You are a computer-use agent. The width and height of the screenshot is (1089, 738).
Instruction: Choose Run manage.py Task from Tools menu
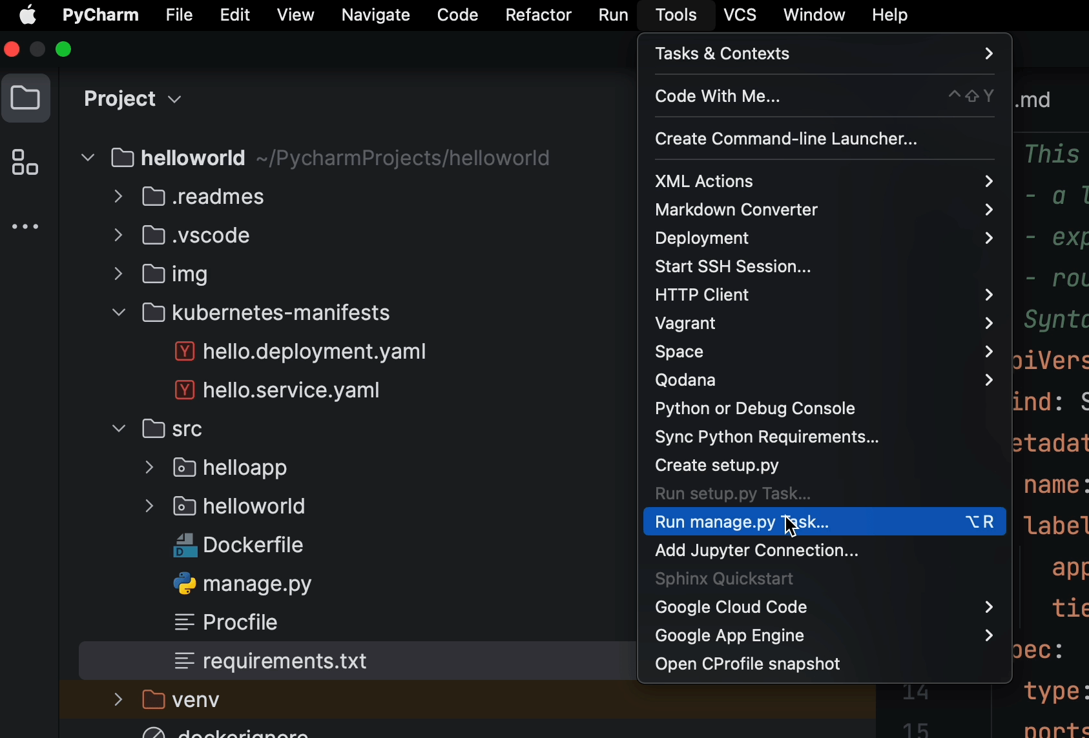click(x=741, y=522)
